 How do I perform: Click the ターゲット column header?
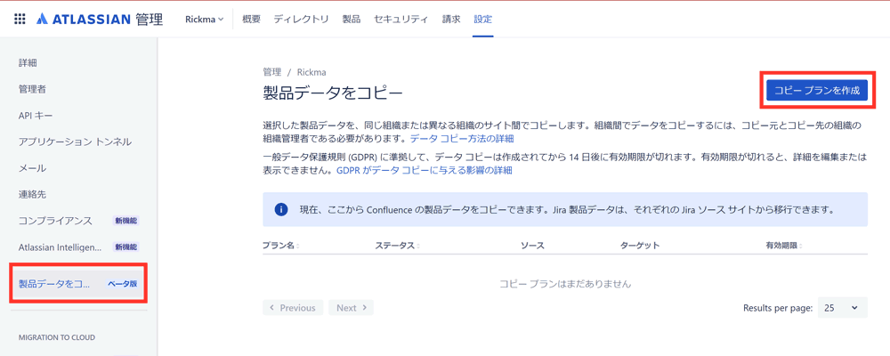point(640,246)
